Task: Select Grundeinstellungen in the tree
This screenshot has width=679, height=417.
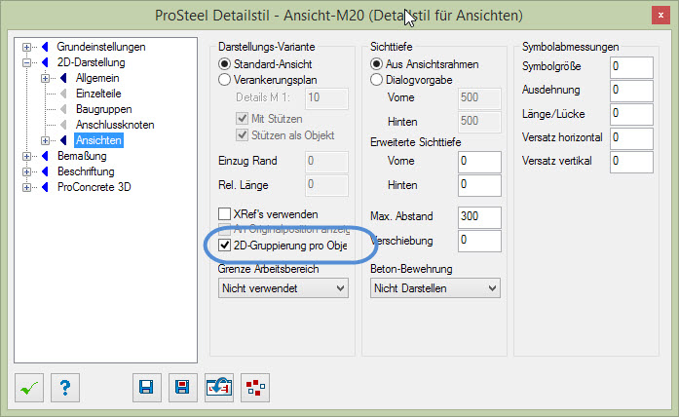Action: pyautogui.click(x=101, y=47)
